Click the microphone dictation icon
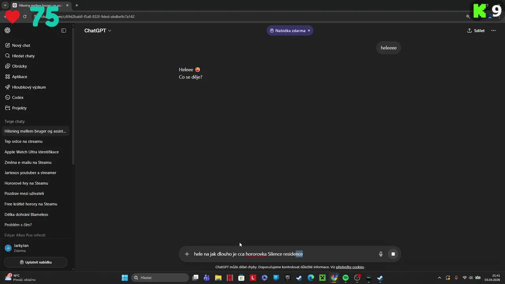The width and height of the screenshot is (505, 284). [381, 254]
